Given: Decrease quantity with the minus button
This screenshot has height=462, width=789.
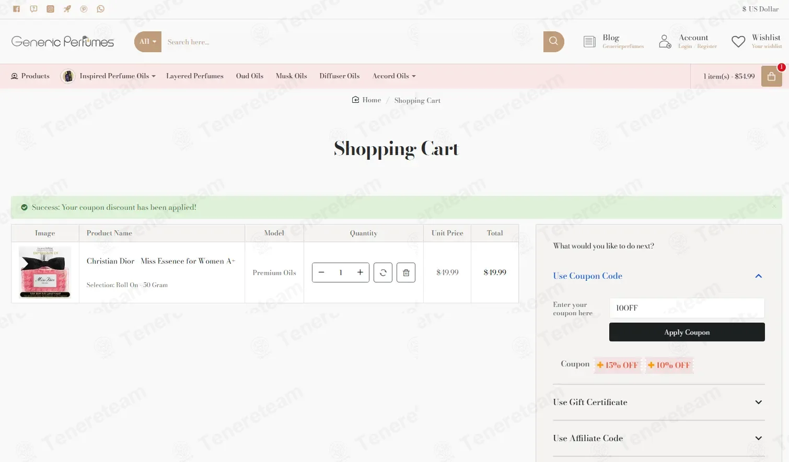Looking at the screenshot, I should [x=321, y=273].
